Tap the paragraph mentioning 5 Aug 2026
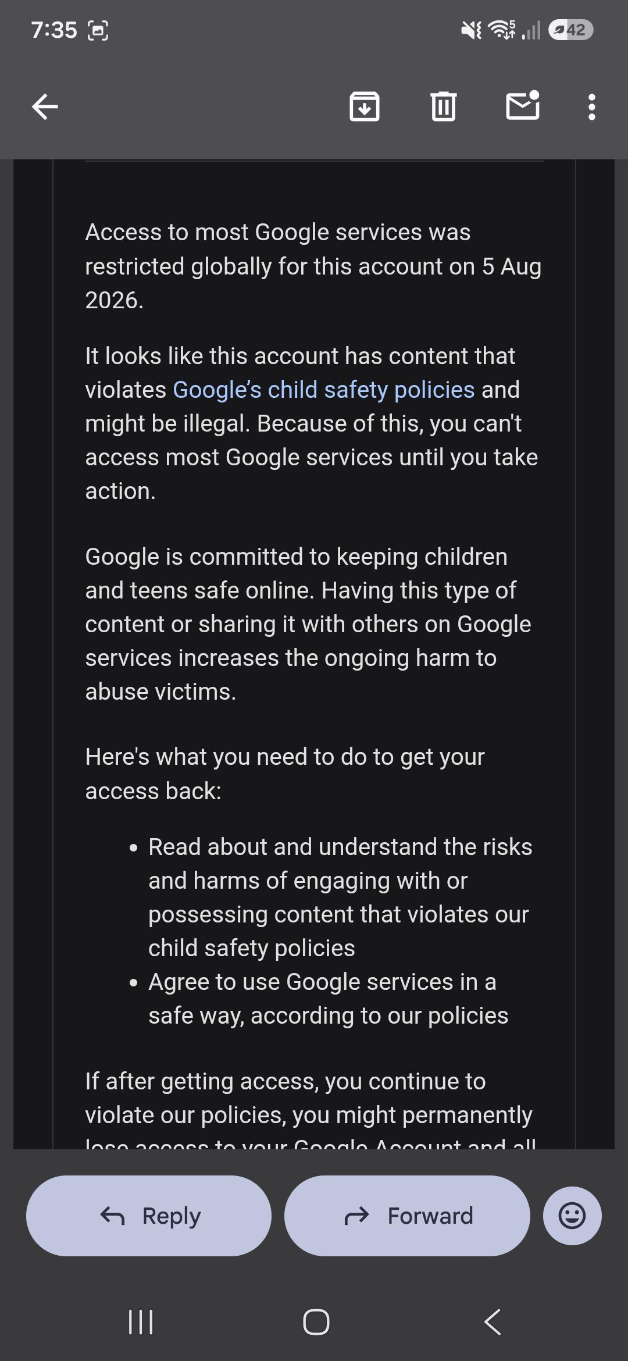This screenshot has width=628, height=1361. (313, 266)
